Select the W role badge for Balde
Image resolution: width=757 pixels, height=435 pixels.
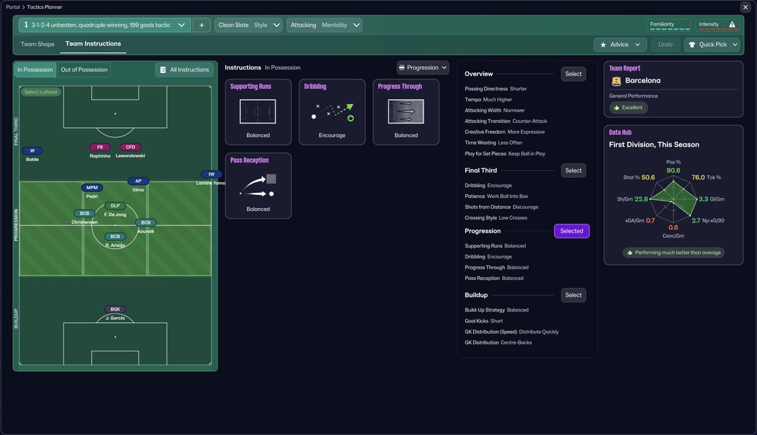[x=32, y=151]
